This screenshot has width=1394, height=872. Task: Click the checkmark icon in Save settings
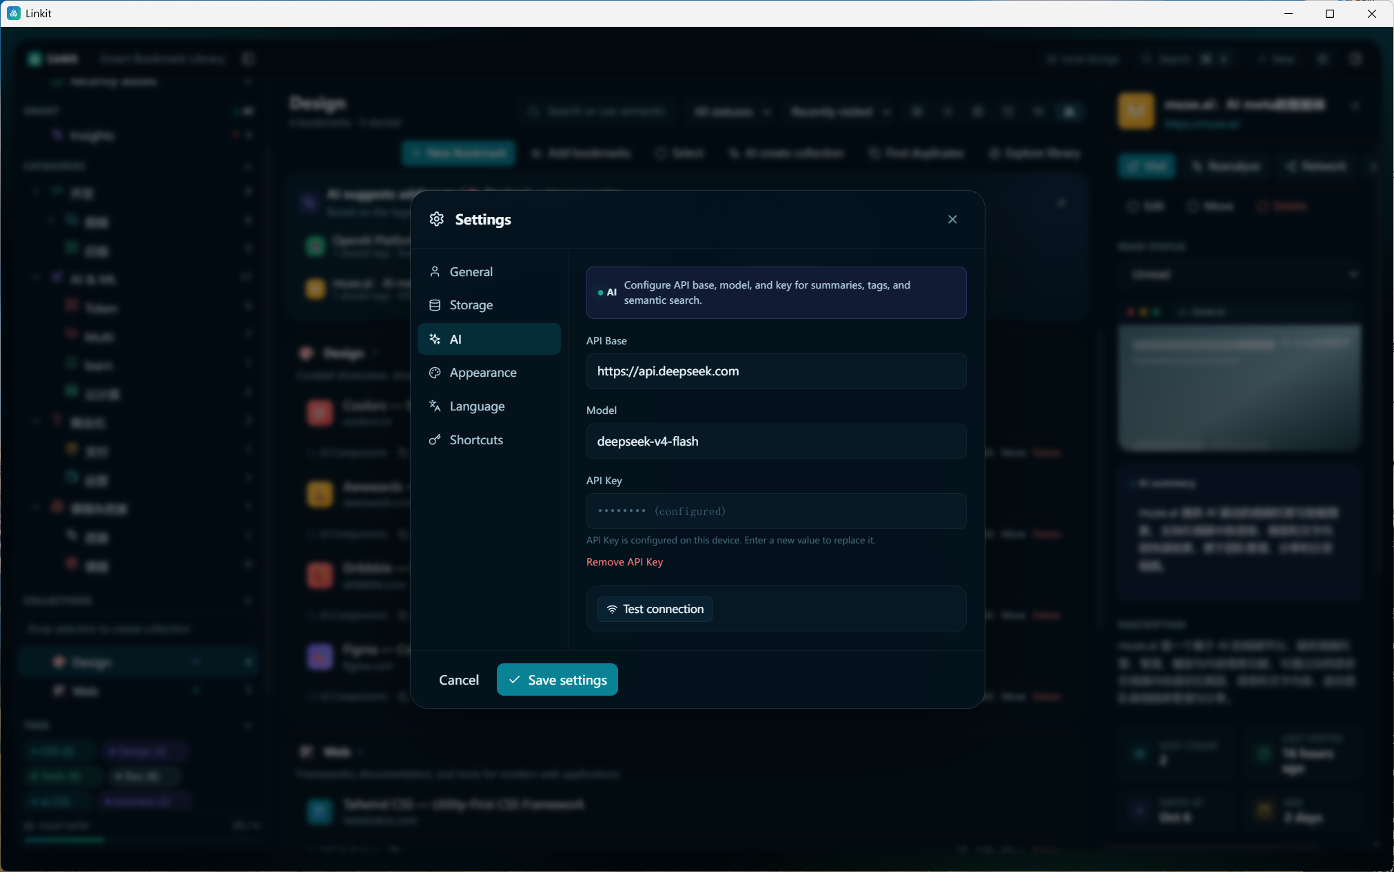pos(514,680)
